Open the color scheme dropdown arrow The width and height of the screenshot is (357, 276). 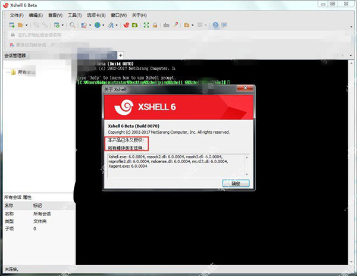[x=90, y=25]
